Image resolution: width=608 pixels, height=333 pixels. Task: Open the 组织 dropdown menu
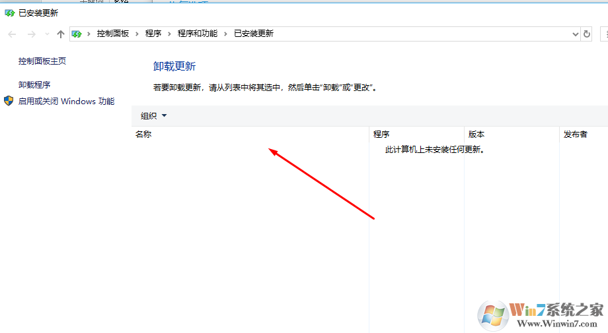click(153, 115)
